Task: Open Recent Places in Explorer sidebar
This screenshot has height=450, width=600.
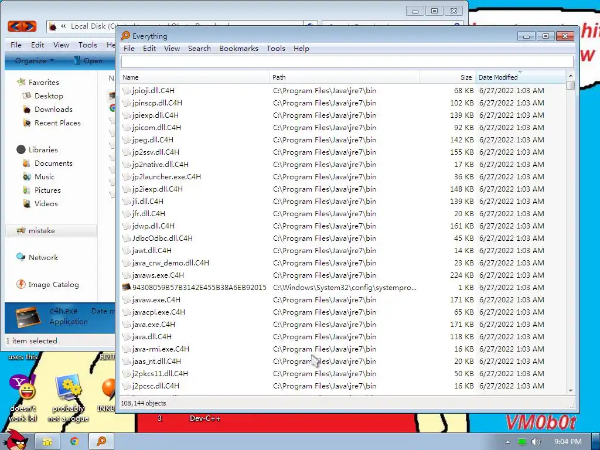Action: pyautogui.click(x=57, y=123)
